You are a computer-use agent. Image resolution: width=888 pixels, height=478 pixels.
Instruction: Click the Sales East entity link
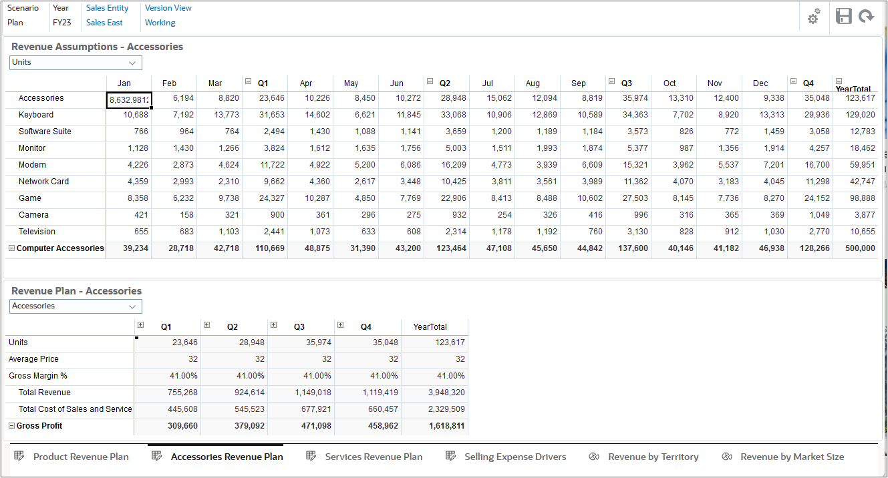(104, 22)
